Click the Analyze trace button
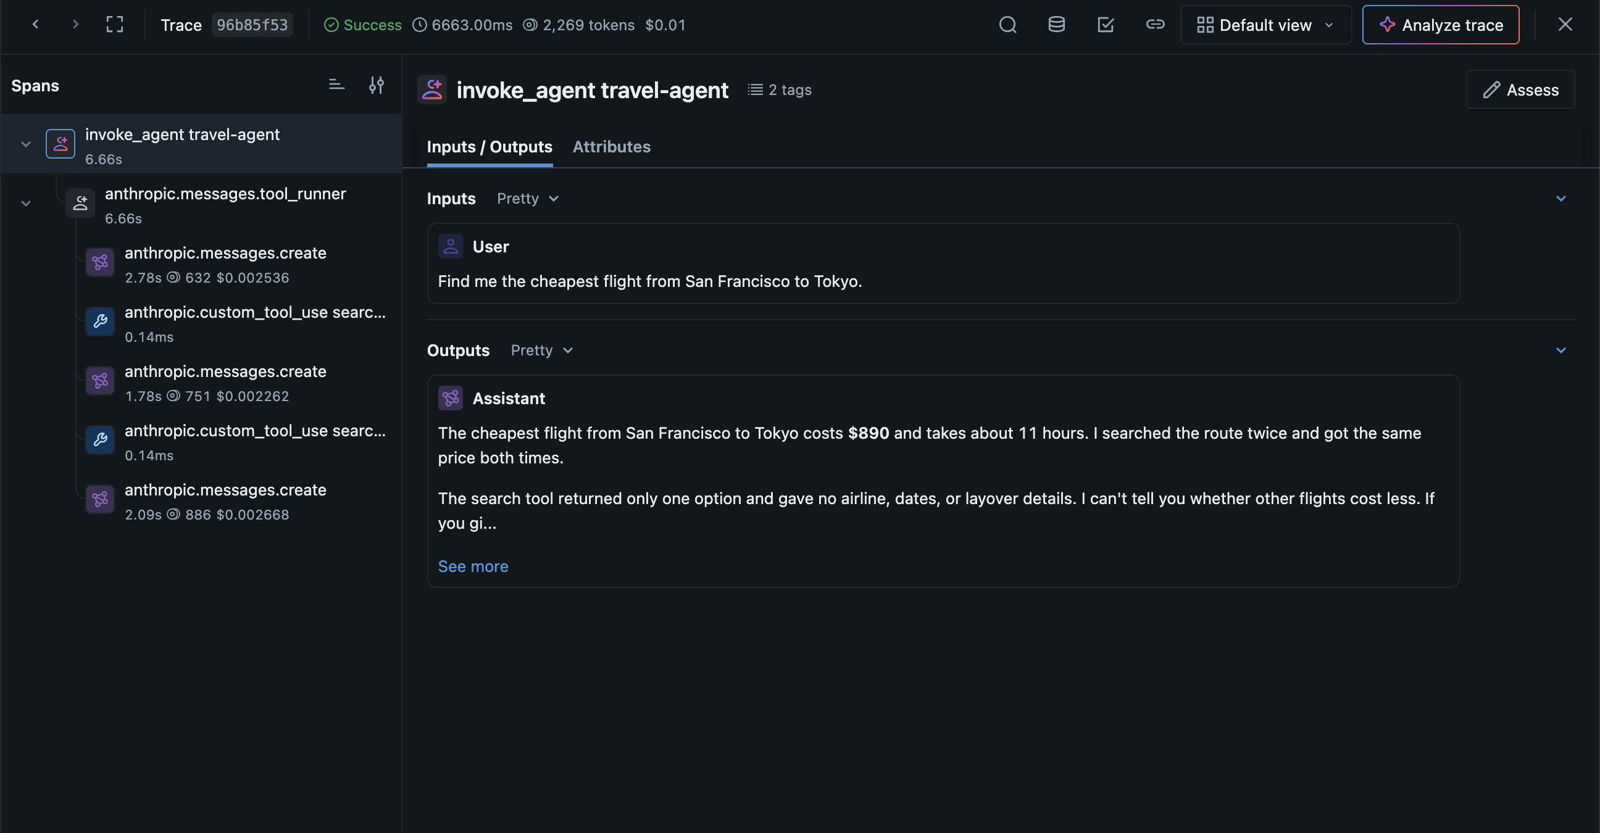Image resolution: width=1600 pixels, height=833 pixels. tap(1440, 25)
